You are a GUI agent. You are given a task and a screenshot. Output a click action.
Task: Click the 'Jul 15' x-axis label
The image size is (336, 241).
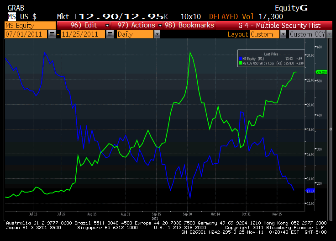pos(33,214)
